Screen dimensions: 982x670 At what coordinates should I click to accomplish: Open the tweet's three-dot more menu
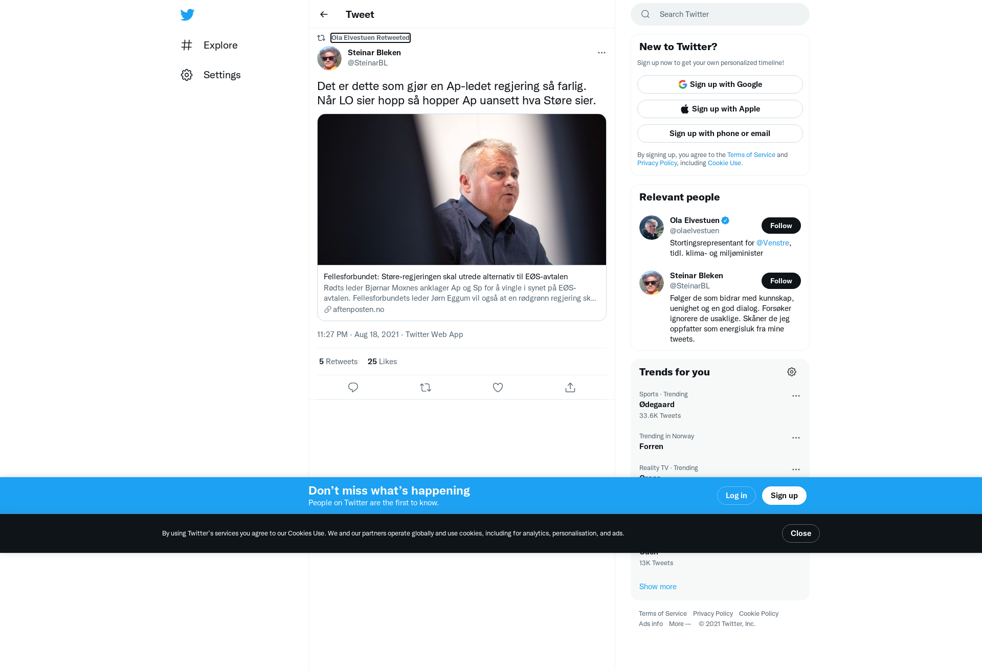click(x=601, y=53)
